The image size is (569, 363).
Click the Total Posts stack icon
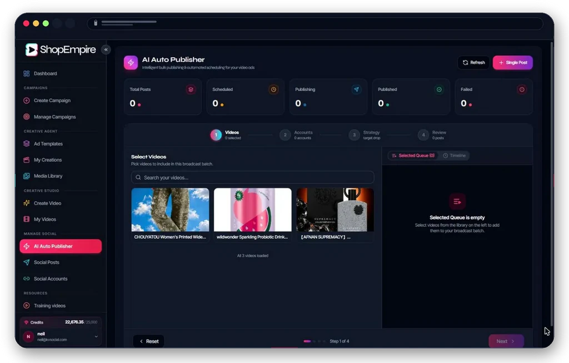[191, 89]
